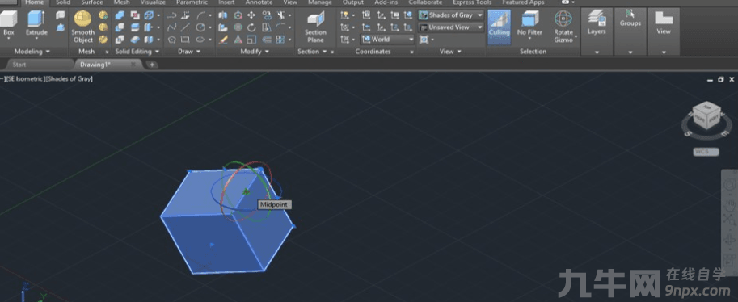The width and height of the screenshot is (738, 302).
Task: Open the Mesh panel dialog launcher
Action: (107, 52)
